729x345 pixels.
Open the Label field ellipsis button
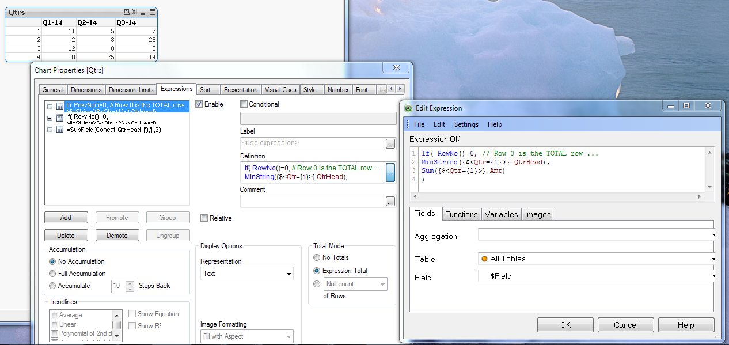(390, 143)
